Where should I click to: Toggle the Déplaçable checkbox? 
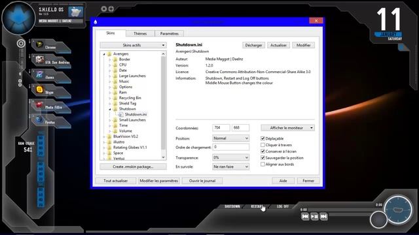(263, 138)
